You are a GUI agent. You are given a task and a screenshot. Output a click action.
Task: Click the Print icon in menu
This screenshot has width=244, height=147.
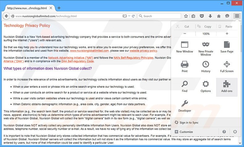coord(185,66)
